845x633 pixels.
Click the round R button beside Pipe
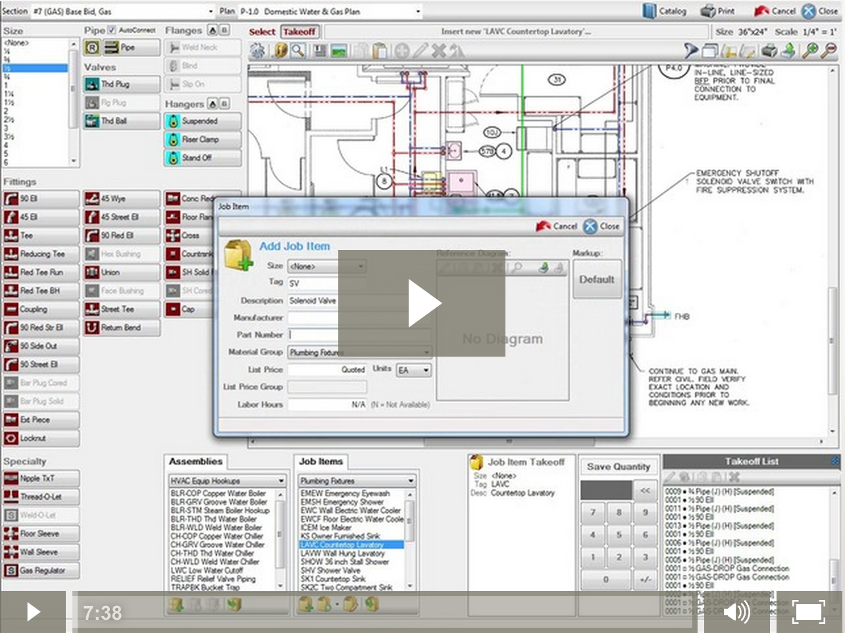[x=92, y=47]
